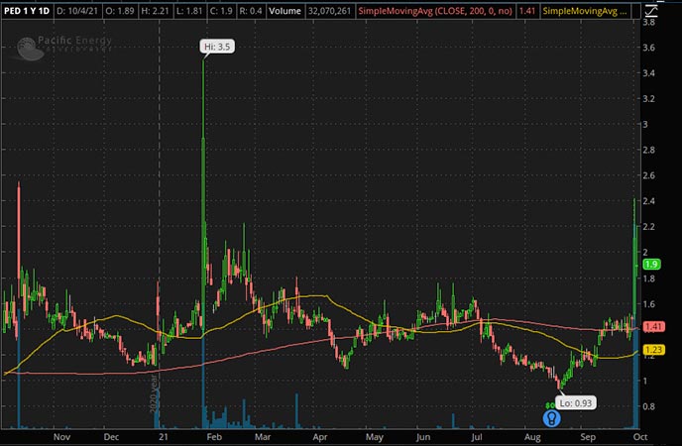Viewport: 682px width, 446px height.
Task: Click the 3.4 price axis label
Action: [x=649, y=73]
